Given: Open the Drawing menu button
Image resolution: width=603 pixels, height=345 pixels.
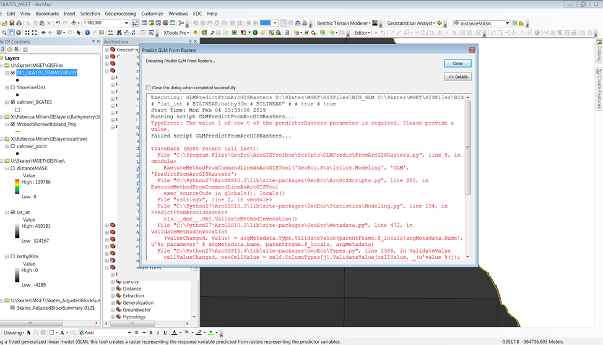Looking at the screenshot, I should click(14, 333).
